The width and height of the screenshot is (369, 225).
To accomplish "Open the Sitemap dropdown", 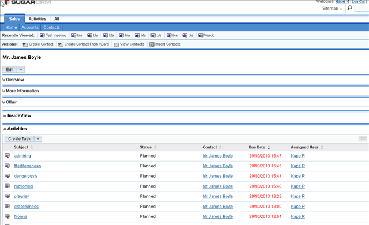I will click(x=332, y=9).
